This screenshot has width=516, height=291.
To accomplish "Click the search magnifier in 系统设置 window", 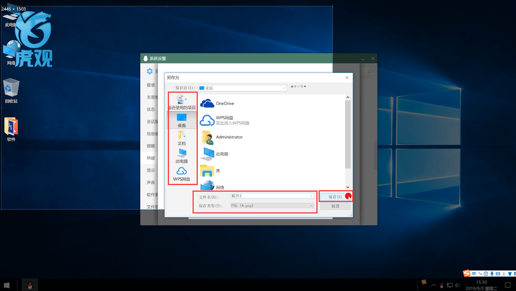I will 370,71.
